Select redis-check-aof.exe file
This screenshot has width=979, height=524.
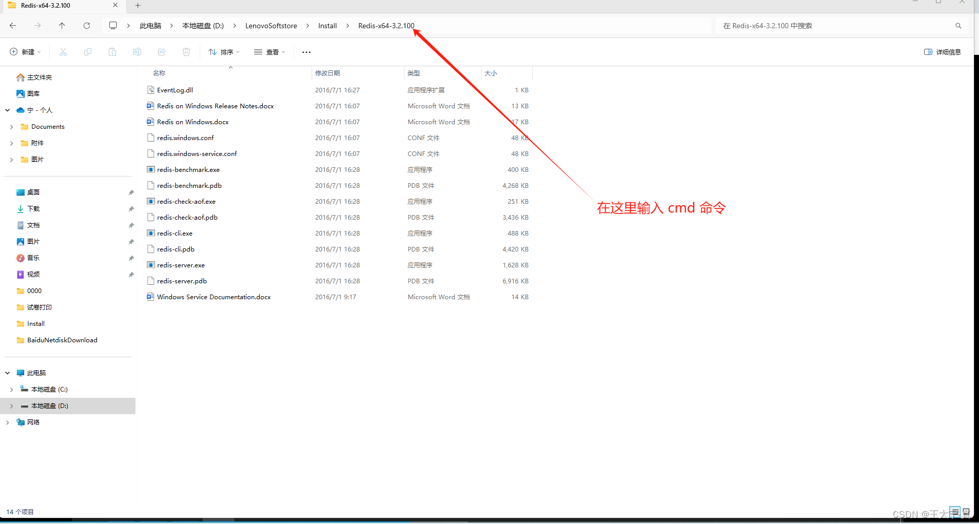click(x=186, y=201)
